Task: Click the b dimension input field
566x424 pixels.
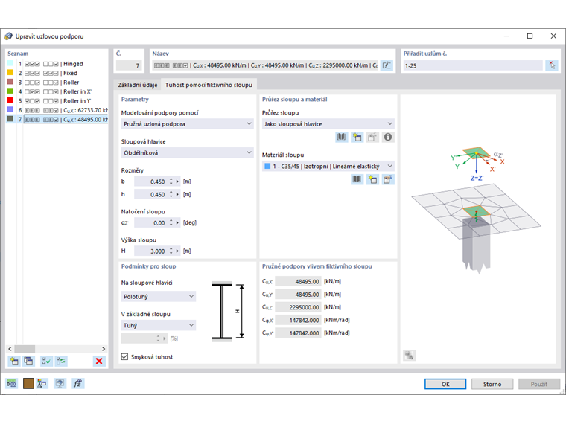Action: tap(150, 182)
